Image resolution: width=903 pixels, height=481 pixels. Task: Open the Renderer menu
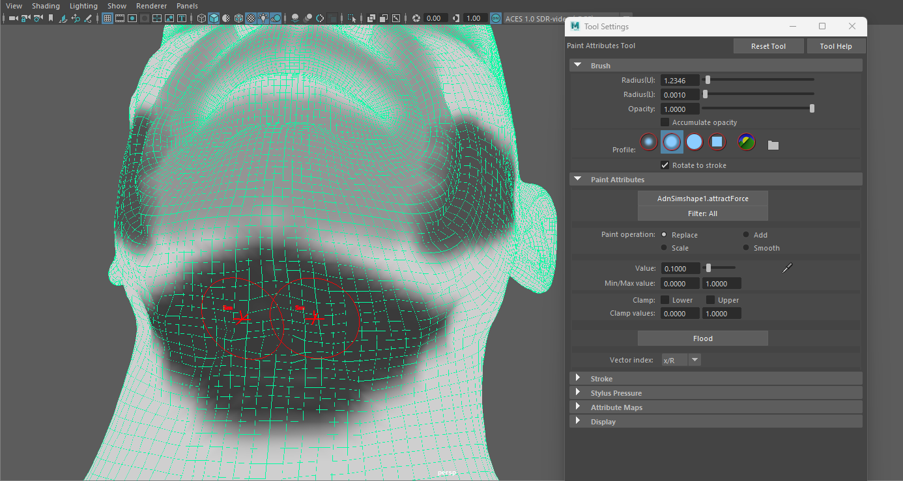151,6
